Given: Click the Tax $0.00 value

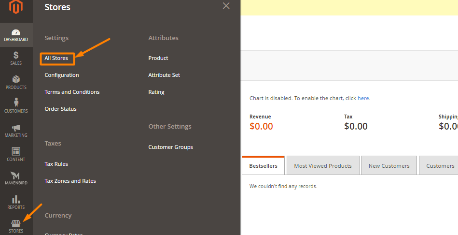Looking at the screenshot, I should (356, 126).
